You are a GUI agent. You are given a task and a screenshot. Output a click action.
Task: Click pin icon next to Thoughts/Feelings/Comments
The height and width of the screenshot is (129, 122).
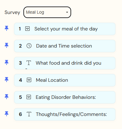tap(7, 114)
